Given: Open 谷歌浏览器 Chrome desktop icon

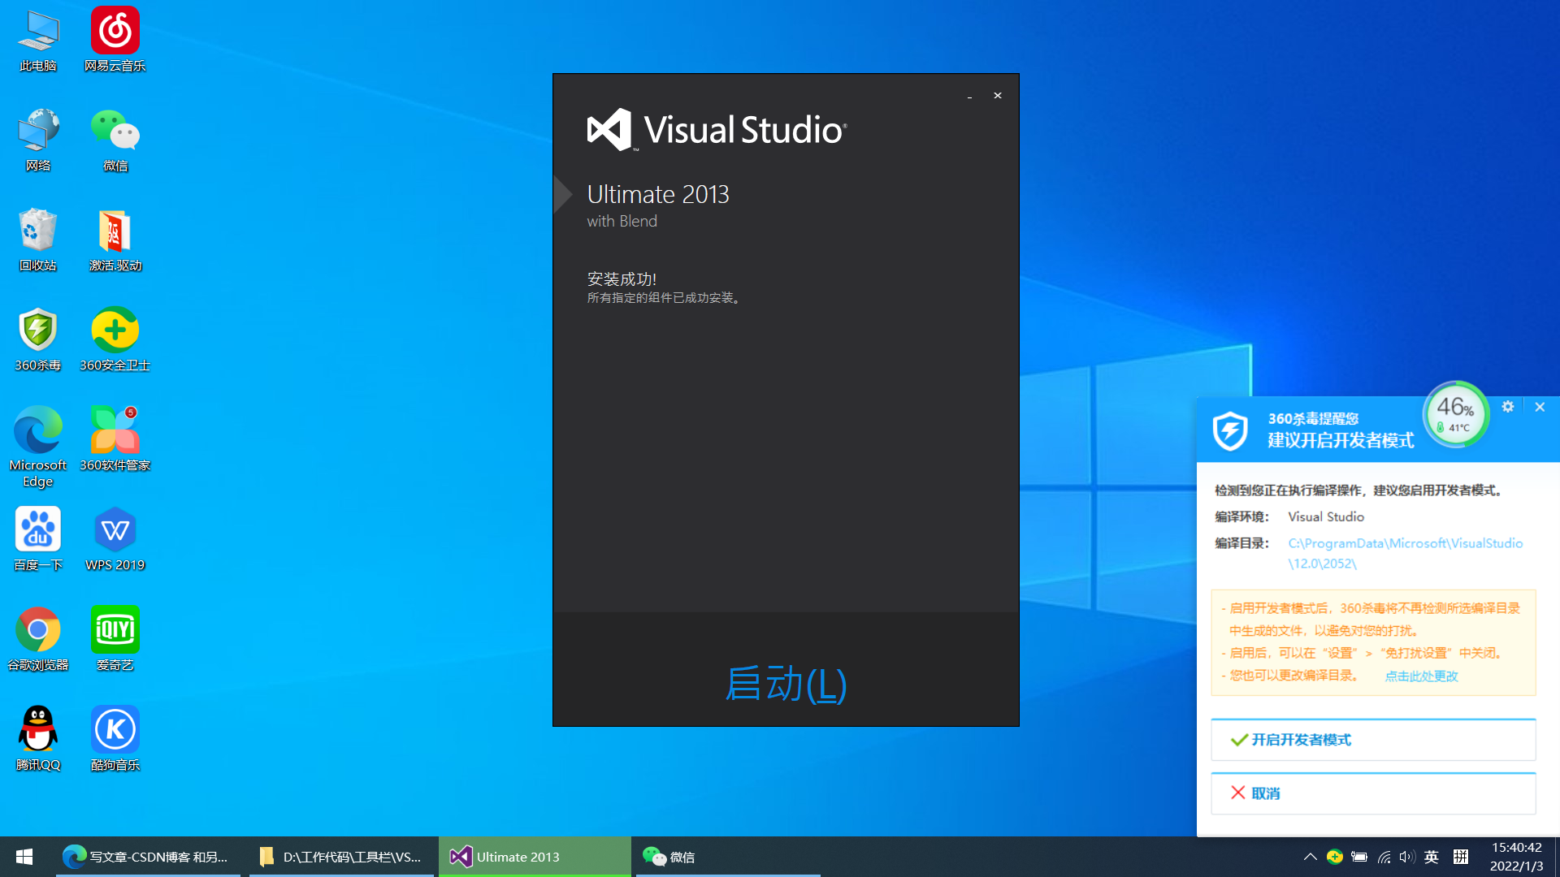Looking at the screenshot, I should pos(38,640).
